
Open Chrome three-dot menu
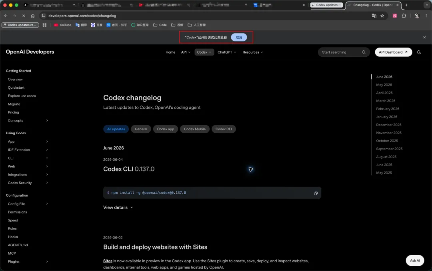point(426,16)
